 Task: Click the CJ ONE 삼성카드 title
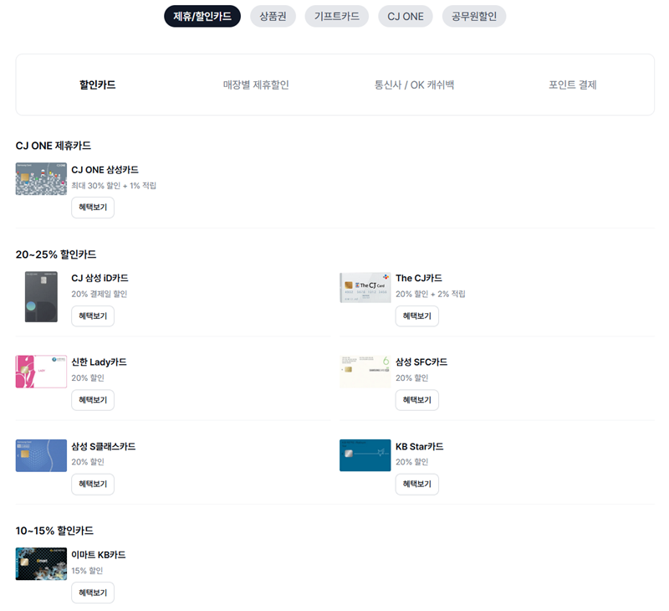[105, 170]
